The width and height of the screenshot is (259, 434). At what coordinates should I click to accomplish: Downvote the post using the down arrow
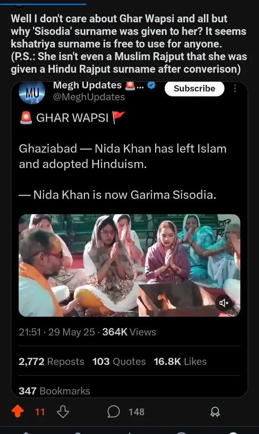click(63, 412)
